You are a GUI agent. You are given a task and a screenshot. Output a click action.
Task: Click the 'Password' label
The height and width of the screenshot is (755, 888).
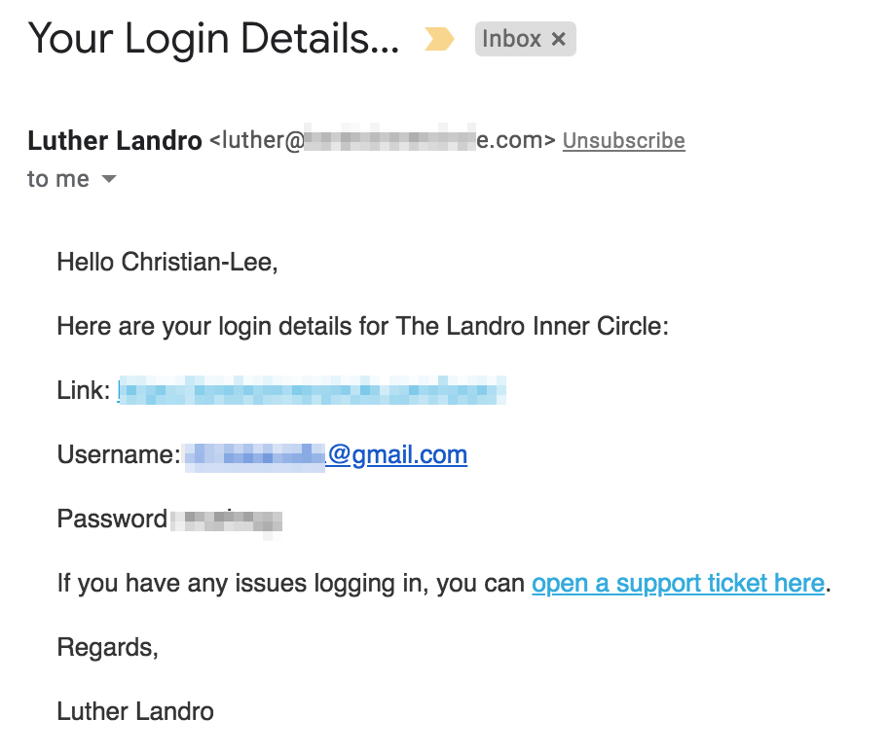point(112,519)
